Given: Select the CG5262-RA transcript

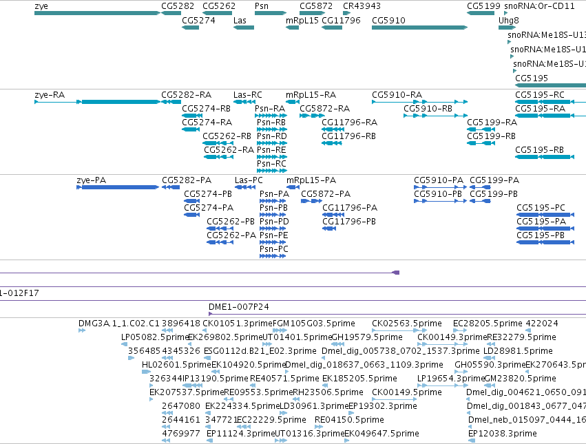Looking at the screenshot, I should [218, 157].
